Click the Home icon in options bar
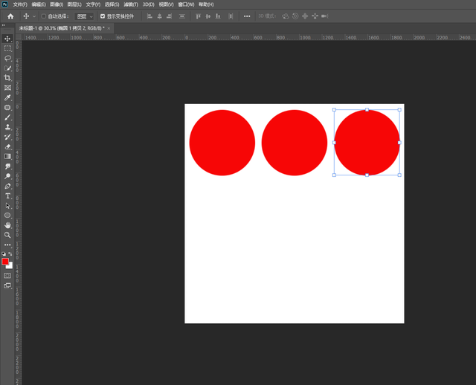This screenshot has height=385, width=476. pos(10,16)
